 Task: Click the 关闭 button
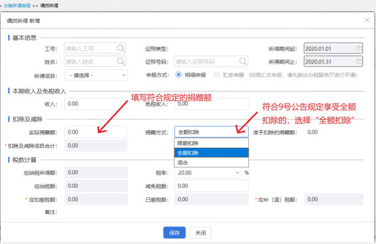pyautogui.click(x=200, y=232)
